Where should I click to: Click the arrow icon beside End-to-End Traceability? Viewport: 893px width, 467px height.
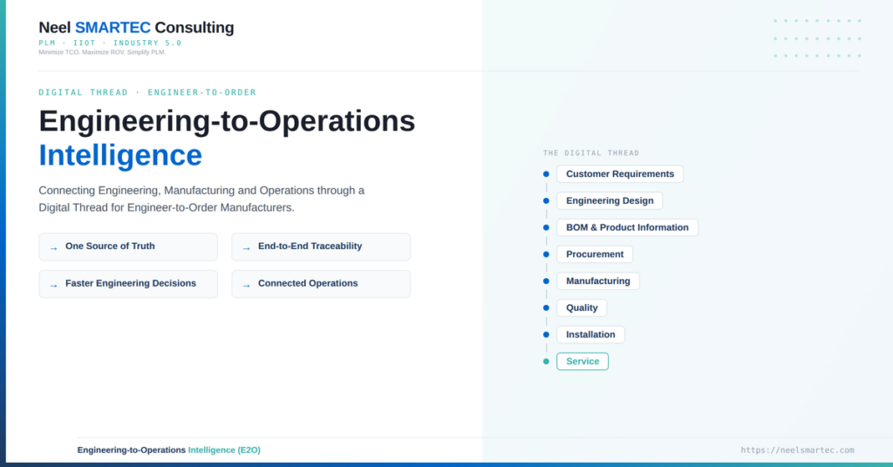tap(246, 248)
